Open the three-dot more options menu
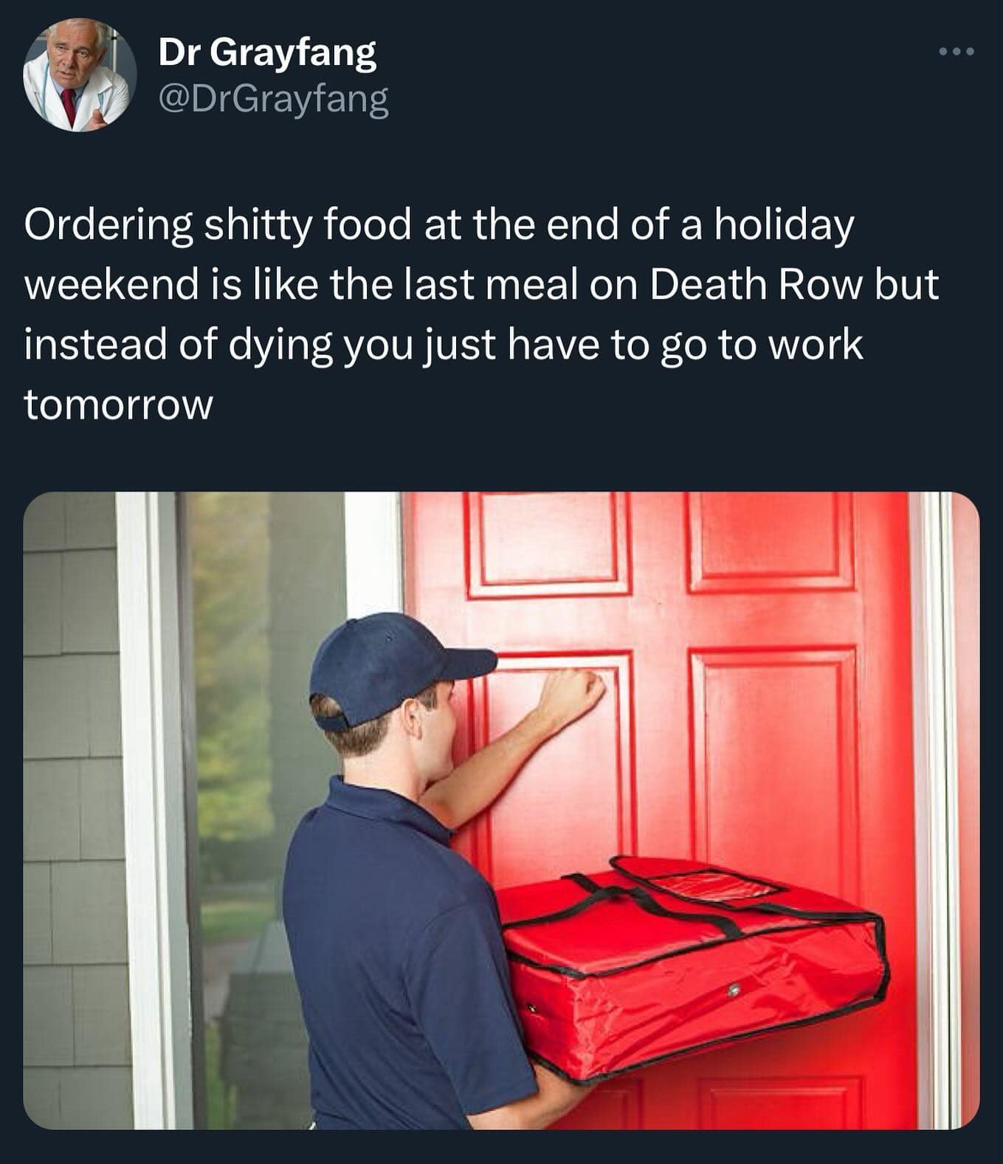1003x1164 pixels. pos(957,52)
